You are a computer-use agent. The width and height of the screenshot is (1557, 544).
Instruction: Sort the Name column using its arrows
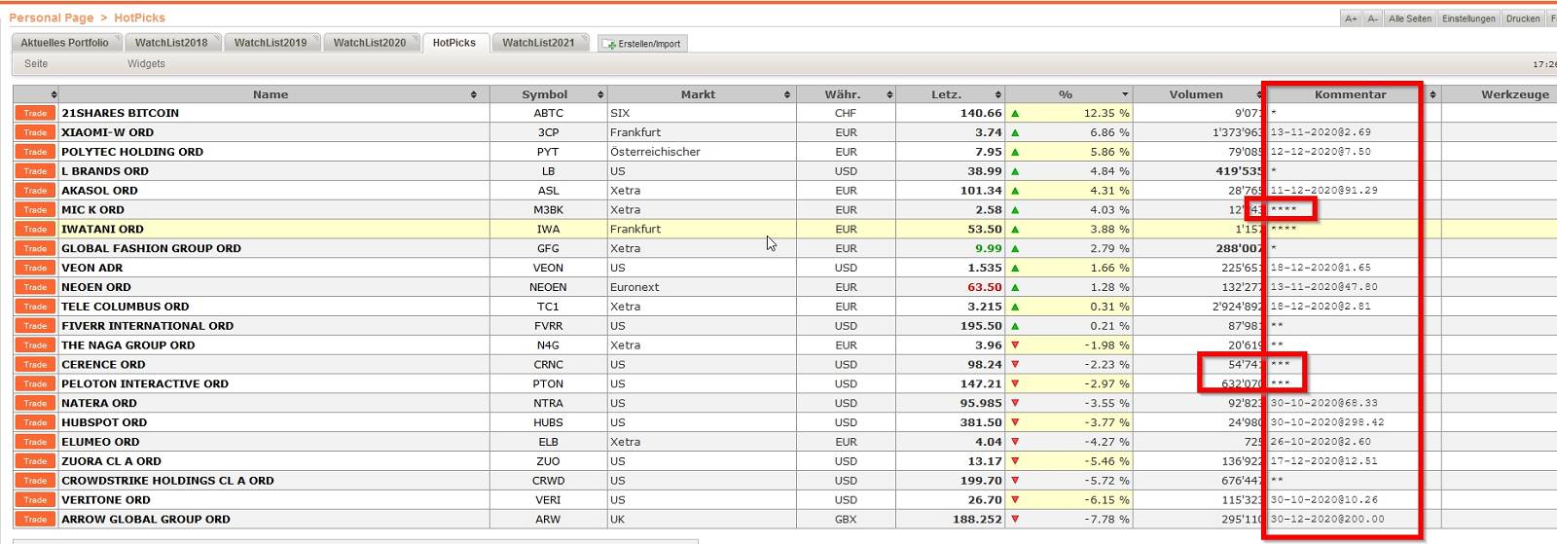pos(474,94)
